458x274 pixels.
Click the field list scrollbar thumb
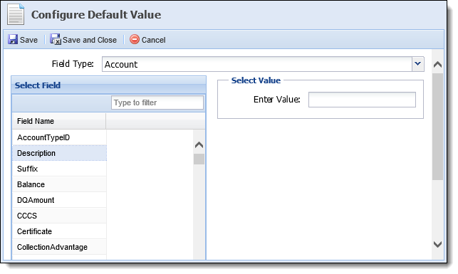point(199,159)
